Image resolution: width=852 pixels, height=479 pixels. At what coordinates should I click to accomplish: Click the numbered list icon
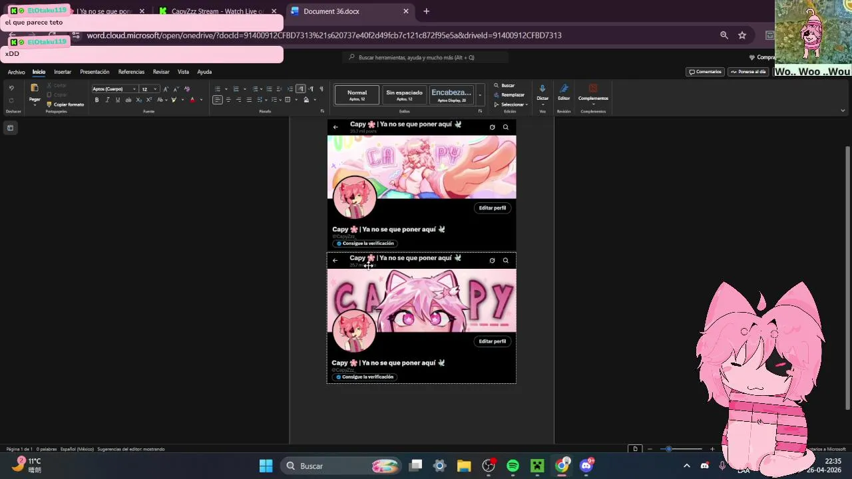pos(236,89)
